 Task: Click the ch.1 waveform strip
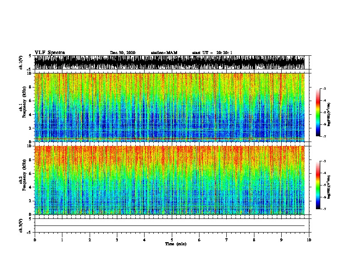[x=170, y=62]
